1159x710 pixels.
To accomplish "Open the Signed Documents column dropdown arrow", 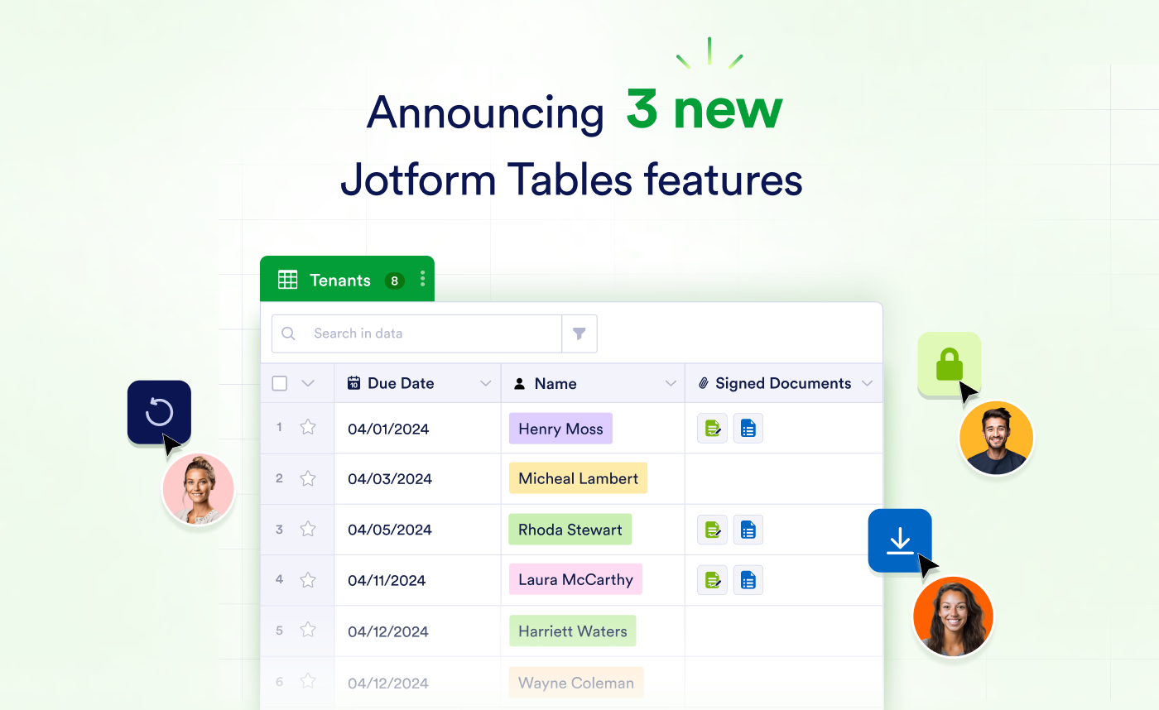I will point(868,383).
